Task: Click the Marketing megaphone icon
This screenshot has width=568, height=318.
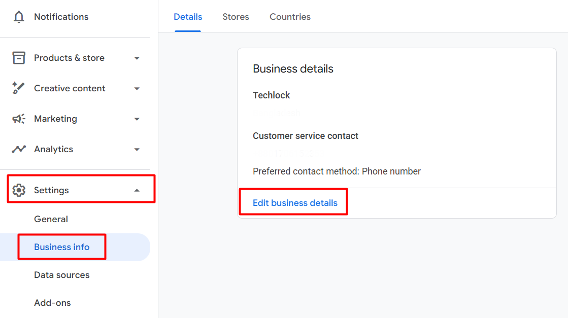Action: 19,119
